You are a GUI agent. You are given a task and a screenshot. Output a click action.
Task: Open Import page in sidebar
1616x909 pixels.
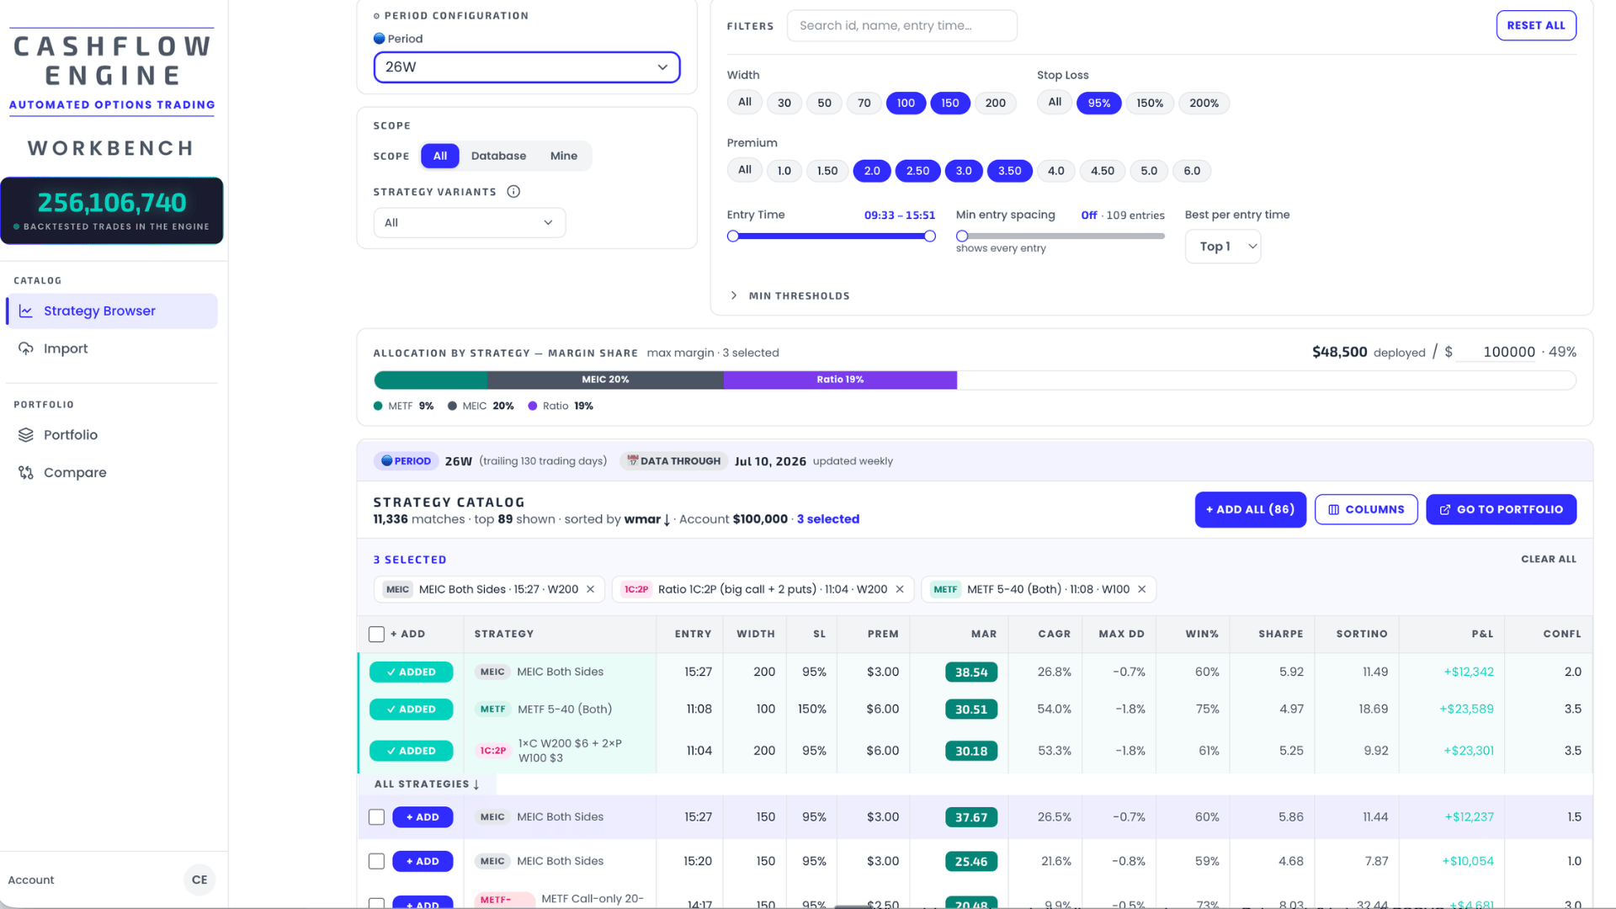coord(112,348)
